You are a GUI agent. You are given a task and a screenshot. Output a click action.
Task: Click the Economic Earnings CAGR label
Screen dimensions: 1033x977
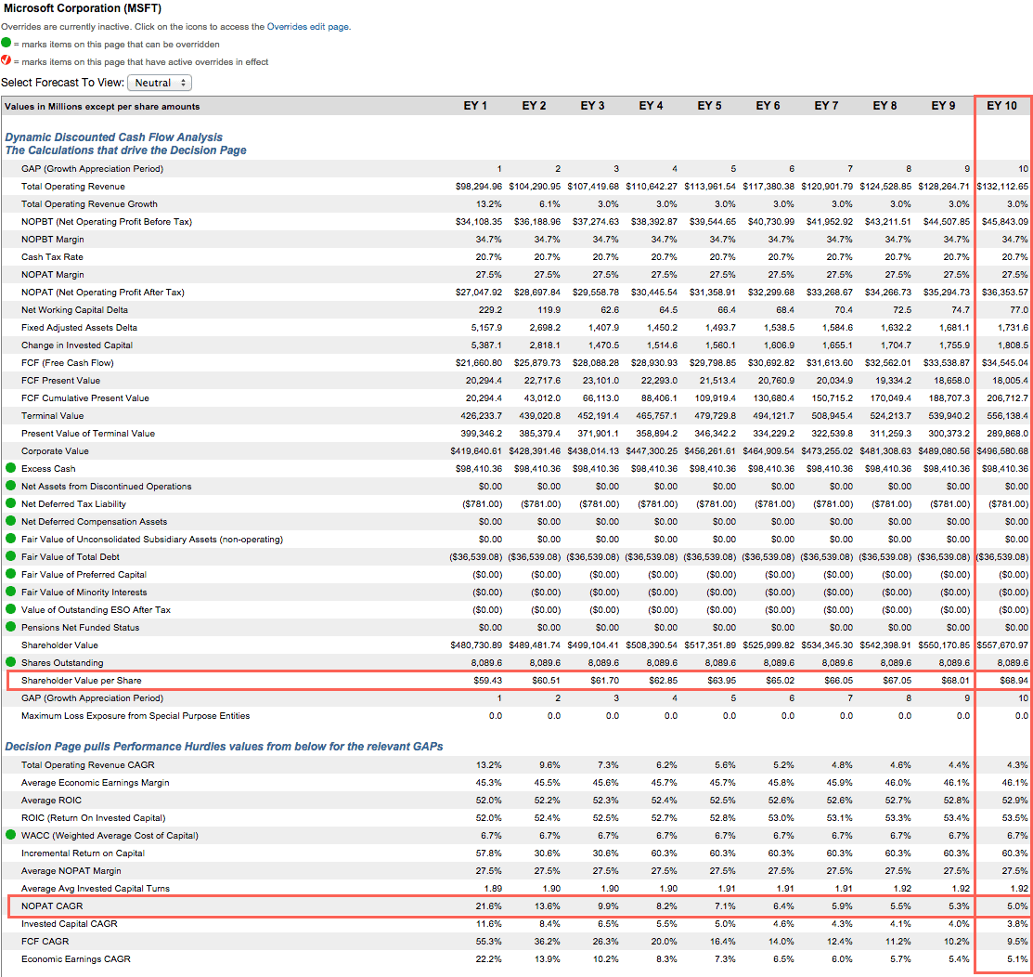[x=76, y=959]
